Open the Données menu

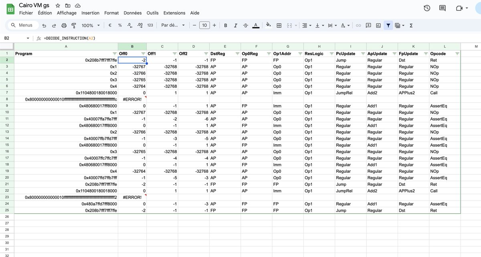coord(133,13)
